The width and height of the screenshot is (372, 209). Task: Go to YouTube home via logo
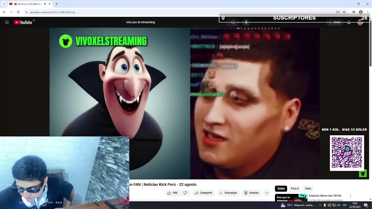[x=23, y=22]
